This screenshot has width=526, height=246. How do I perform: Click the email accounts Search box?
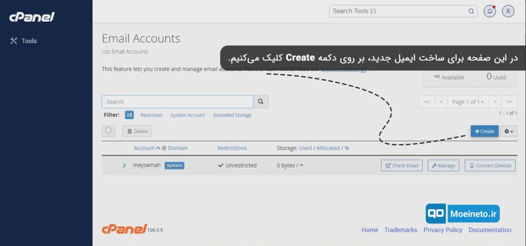click(177, 102)
